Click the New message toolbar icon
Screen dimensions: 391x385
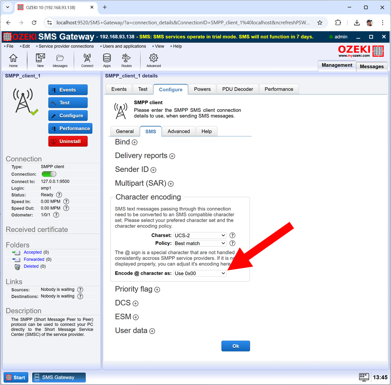(40, 61)
